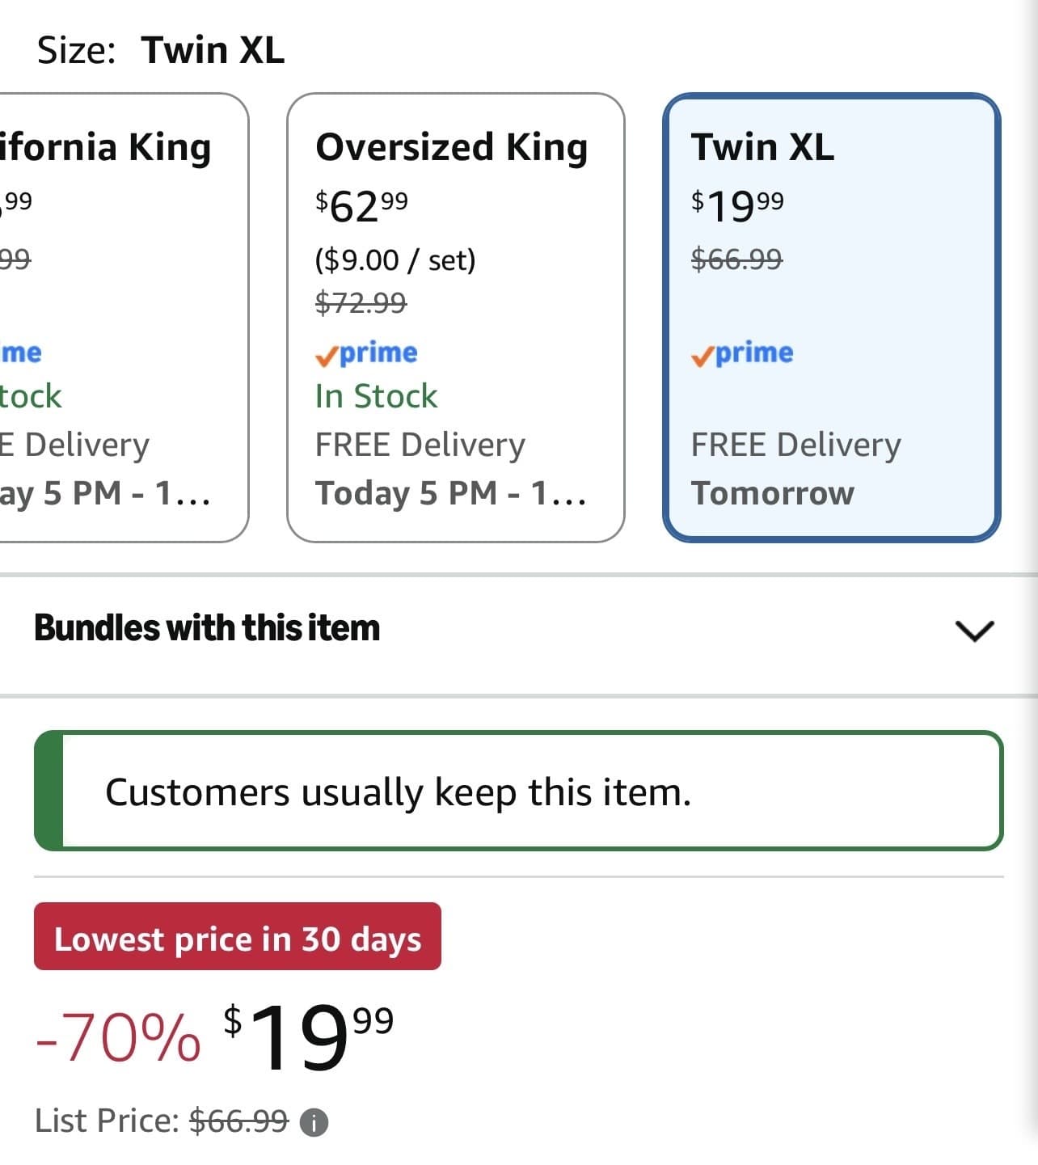Click the large $19.99 current price
Image resolution: width=1038 pixels, height=1165 pixels.
[x=309, y=1036]
